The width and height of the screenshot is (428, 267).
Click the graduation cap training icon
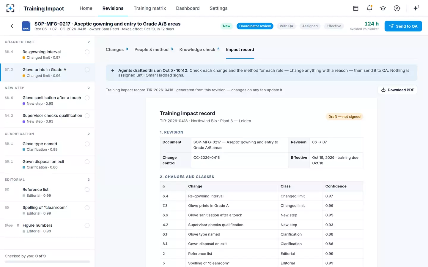(383, 8)
